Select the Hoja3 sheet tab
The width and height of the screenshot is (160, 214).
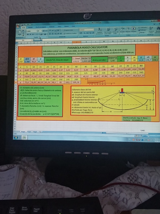(x=35, y=132)
